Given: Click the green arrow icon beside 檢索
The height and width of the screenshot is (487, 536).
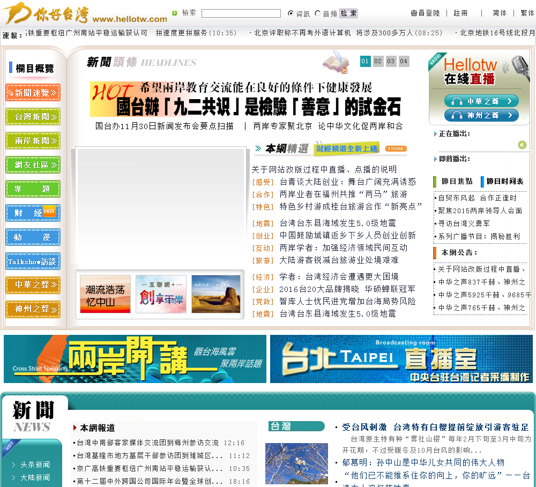Looking at the screenshot, I should pos(175,13).
